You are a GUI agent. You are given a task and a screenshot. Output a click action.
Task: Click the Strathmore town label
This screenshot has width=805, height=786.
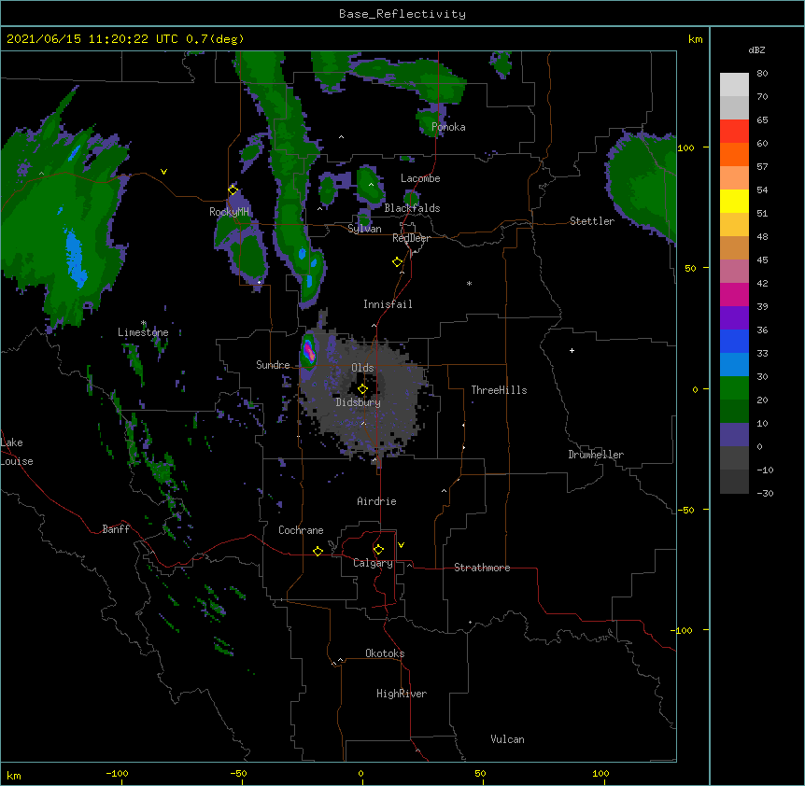click(482, 568)
